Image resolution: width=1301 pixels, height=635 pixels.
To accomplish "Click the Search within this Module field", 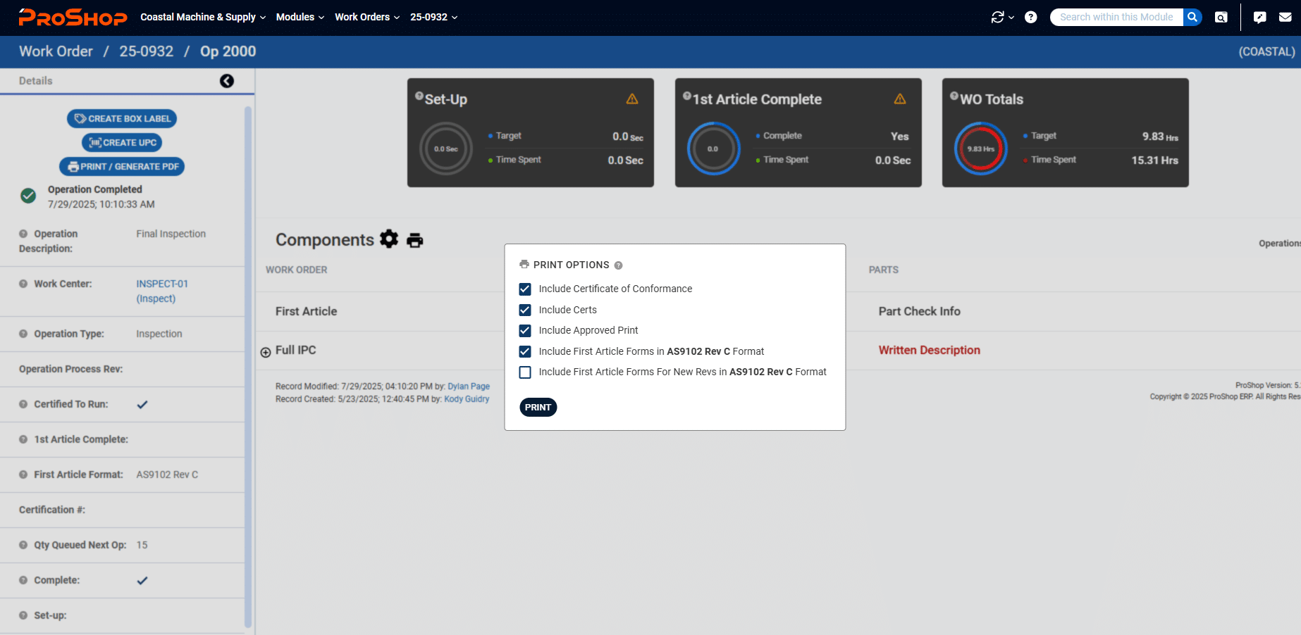I will 1116,17.
